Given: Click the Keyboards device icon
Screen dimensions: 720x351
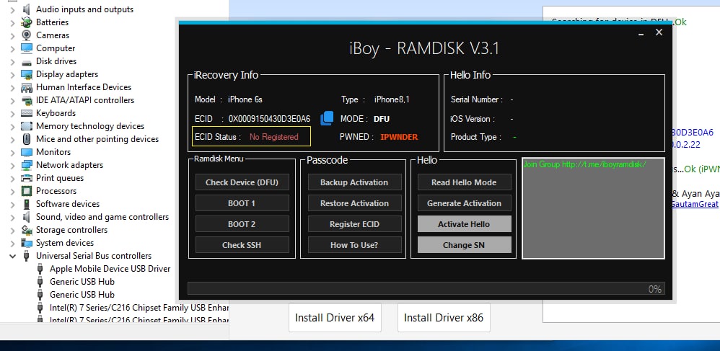Looking at the screenshot, I should 27,113.
